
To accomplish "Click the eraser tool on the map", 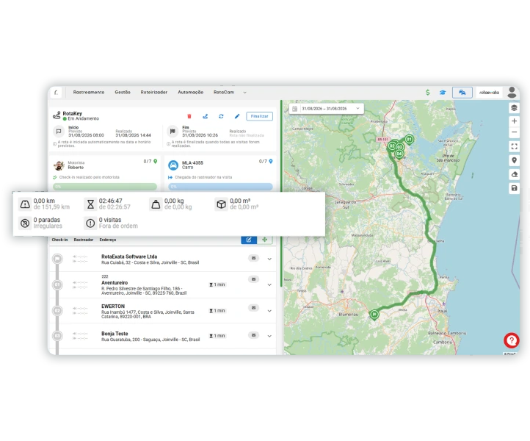I will coord(514,174).
